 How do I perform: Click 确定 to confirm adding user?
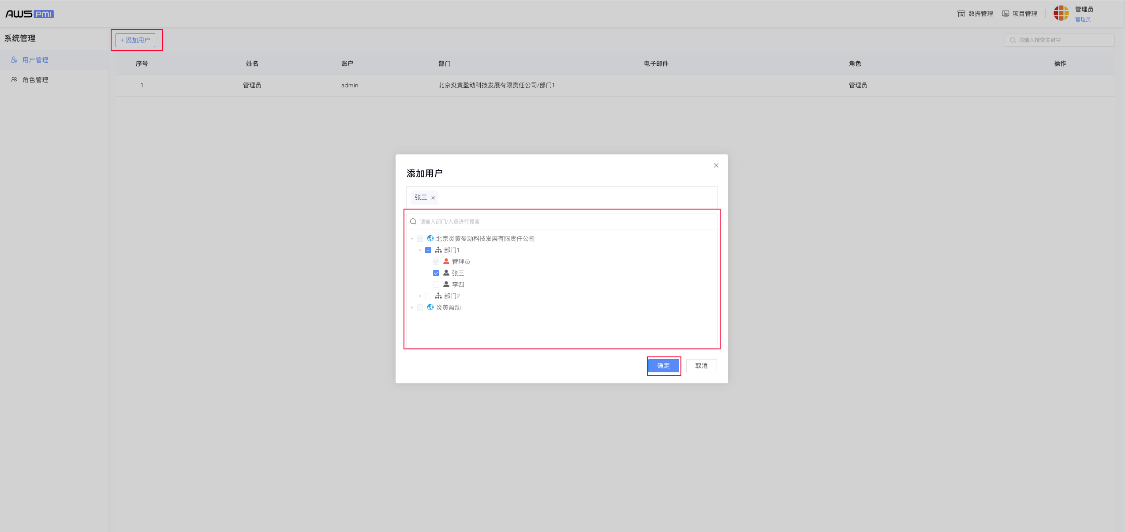coord(663,366)
